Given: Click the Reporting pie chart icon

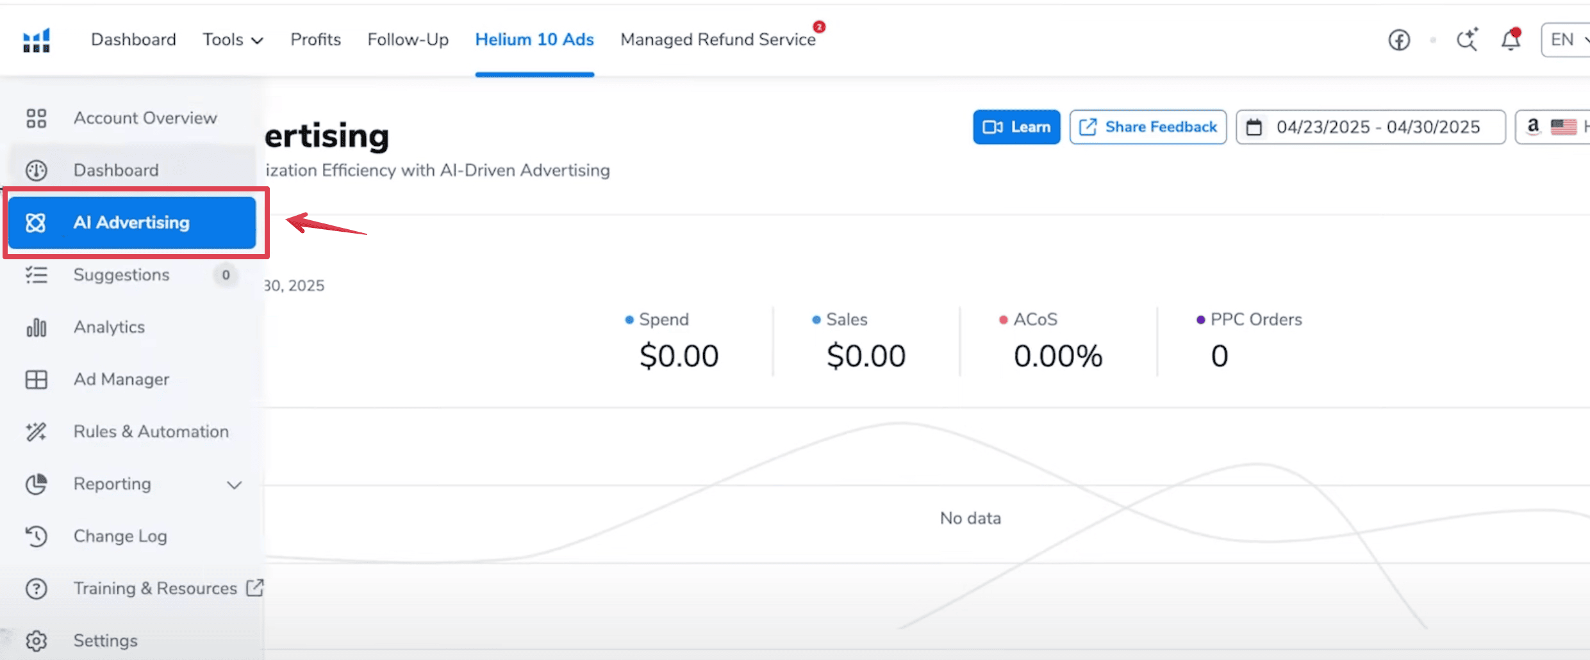Looking at the screenshot, I should point(36,485).
